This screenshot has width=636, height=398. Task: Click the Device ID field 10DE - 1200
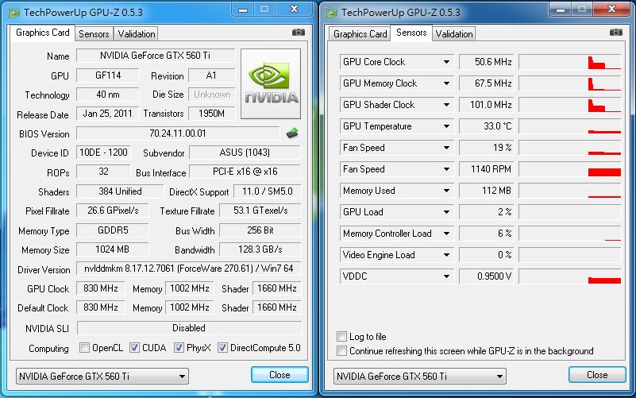(x=103, y=153)
